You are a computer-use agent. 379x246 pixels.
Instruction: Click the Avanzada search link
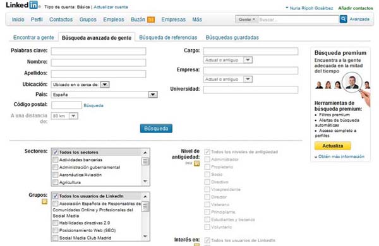(x=359, y=19)
